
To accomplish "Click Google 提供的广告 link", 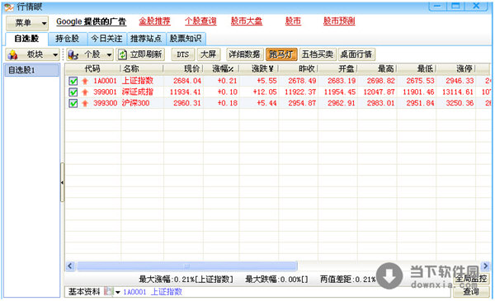I will tap(91, 21).
